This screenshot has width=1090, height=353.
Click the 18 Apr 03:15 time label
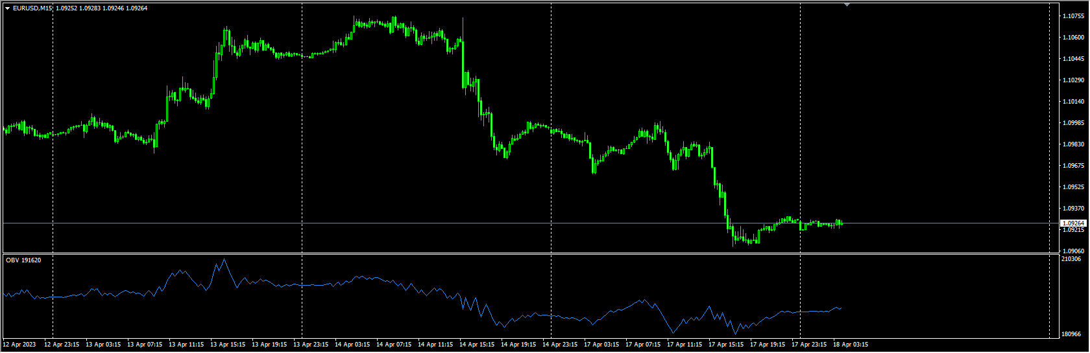coord(850,345)
